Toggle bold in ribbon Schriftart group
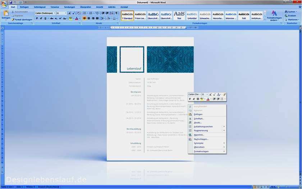 coord(37,18)
